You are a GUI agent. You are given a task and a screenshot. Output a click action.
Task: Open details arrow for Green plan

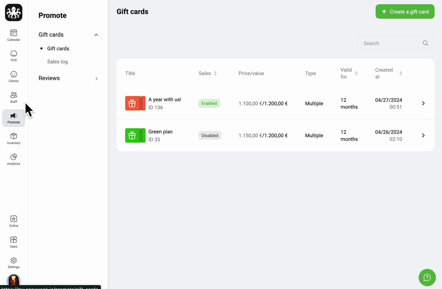[x=423, y=135]
